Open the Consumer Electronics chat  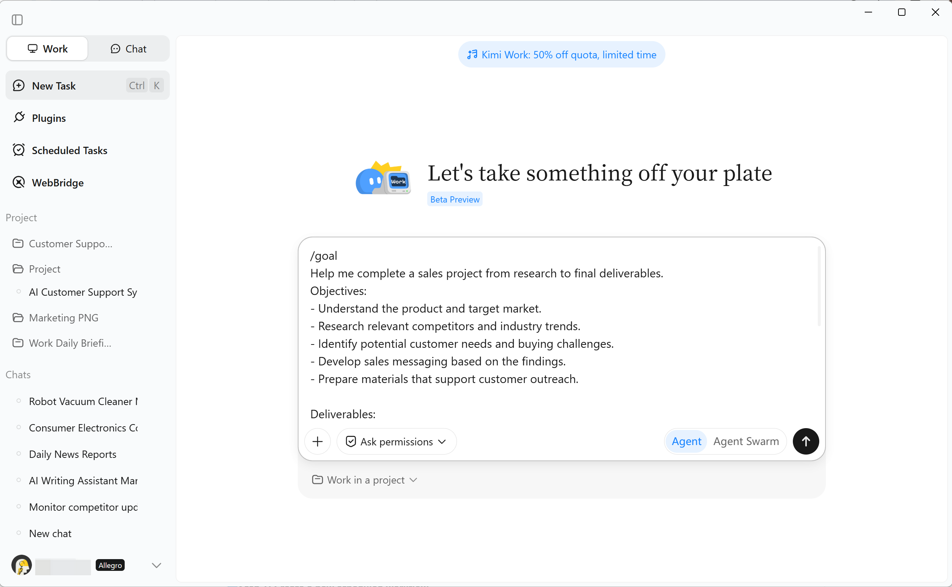pyautogui.click(x=88, y=428)
